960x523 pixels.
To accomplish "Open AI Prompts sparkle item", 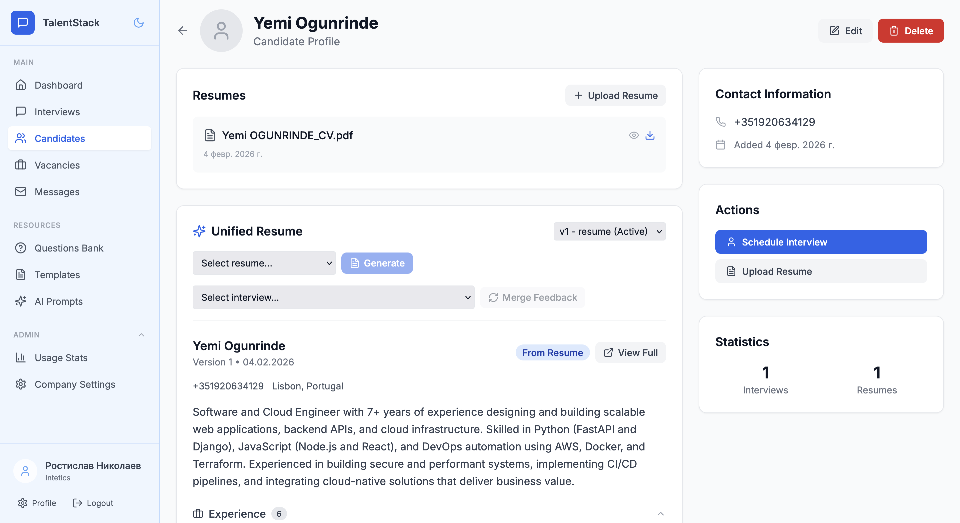I will [x=59, y=301].
